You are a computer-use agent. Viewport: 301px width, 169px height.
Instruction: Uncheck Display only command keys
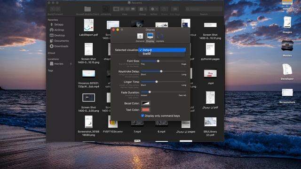(143, 115)
